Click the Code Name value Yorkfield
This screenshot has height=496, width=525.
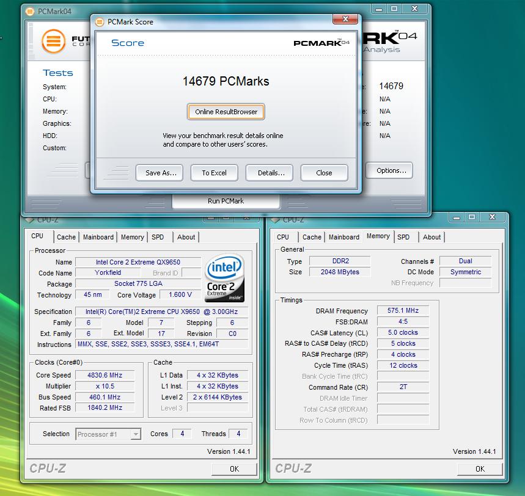pyautogui.click(x=108, y=273)
